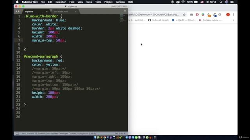Click the Chrome address bar URL

pos(154,15)
